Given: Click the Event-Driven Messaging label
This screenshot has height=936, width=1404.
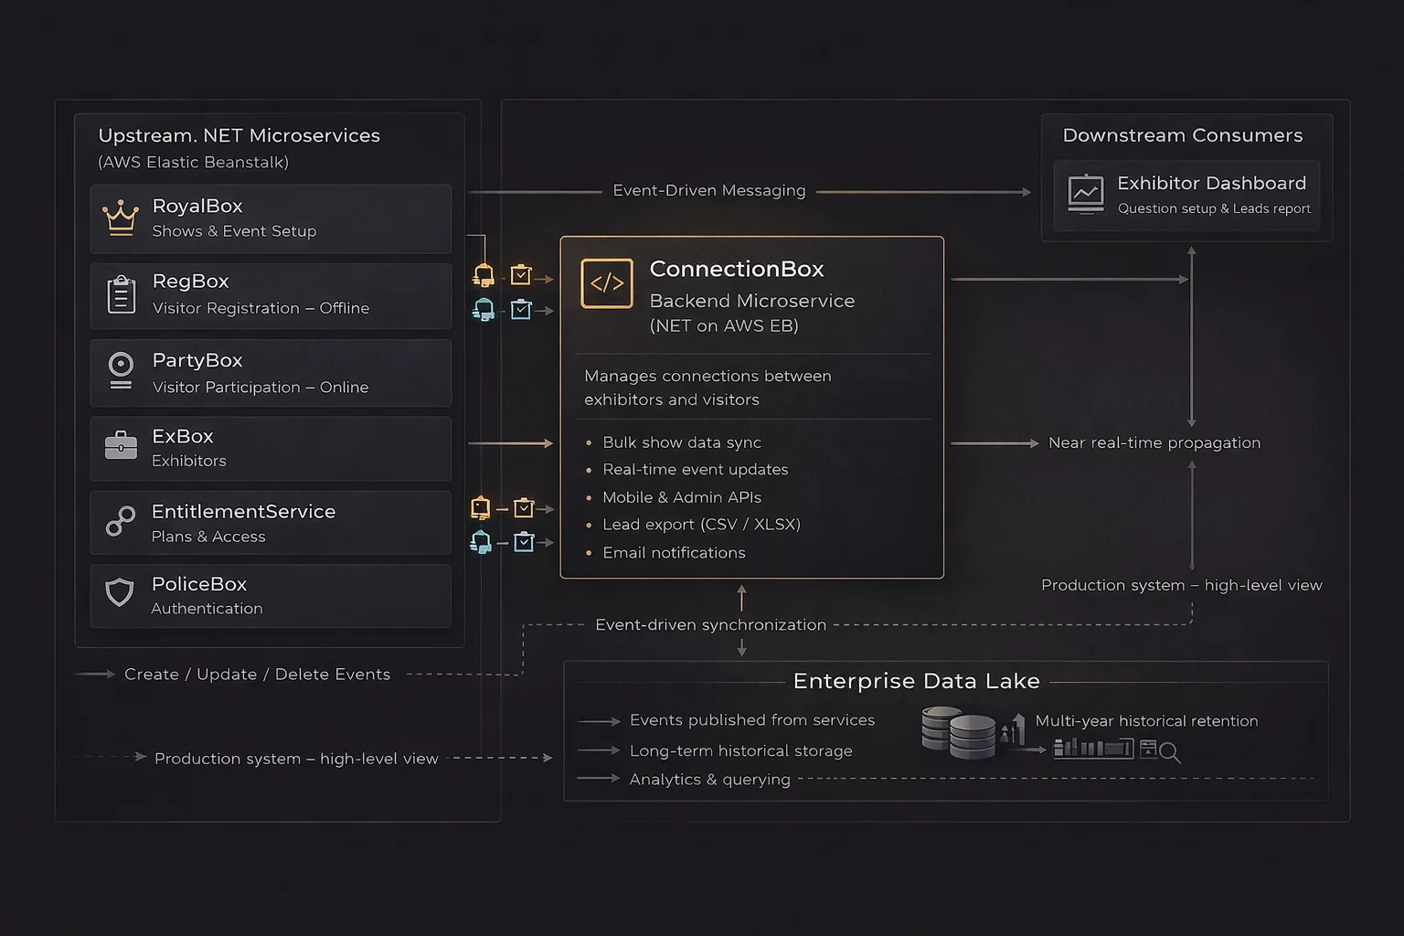Looking at the screenshot, I should [x=709, y=191].
